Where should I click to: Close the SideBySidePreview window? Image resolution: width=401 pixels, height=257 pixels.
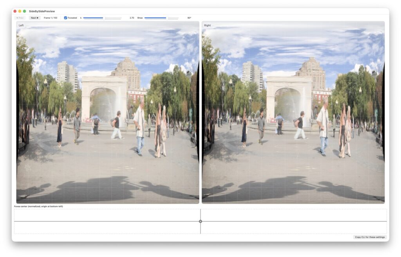[15, 11]
